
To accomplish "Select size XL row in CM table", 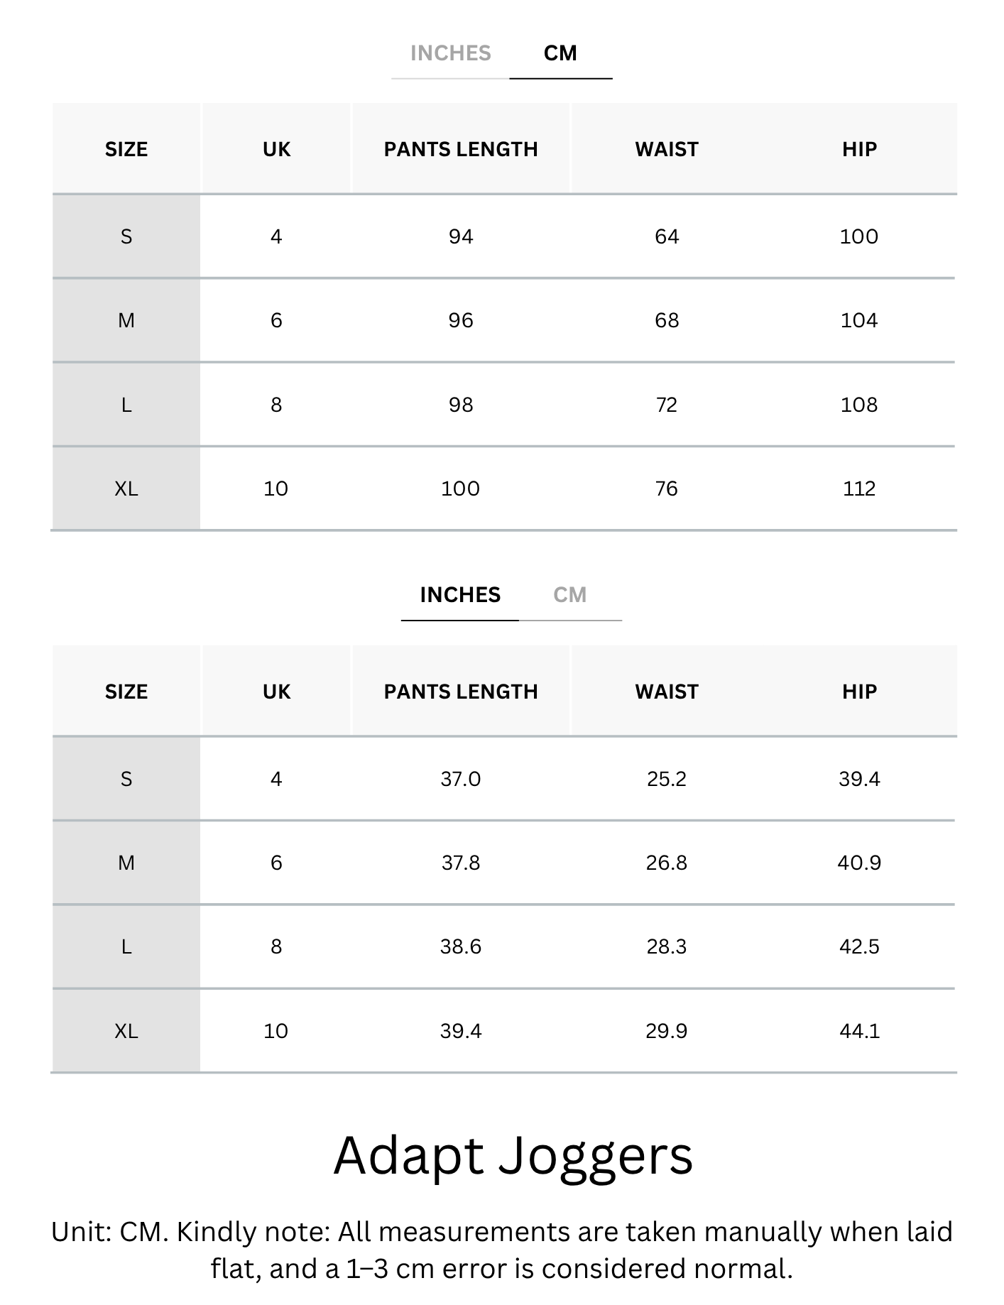I will coord(503,488).
